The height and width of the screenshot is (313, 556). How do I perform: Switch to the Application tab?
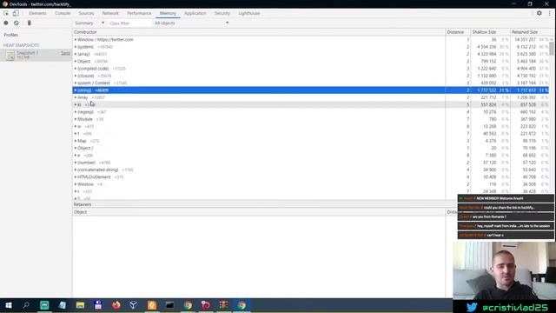(195, 13)
